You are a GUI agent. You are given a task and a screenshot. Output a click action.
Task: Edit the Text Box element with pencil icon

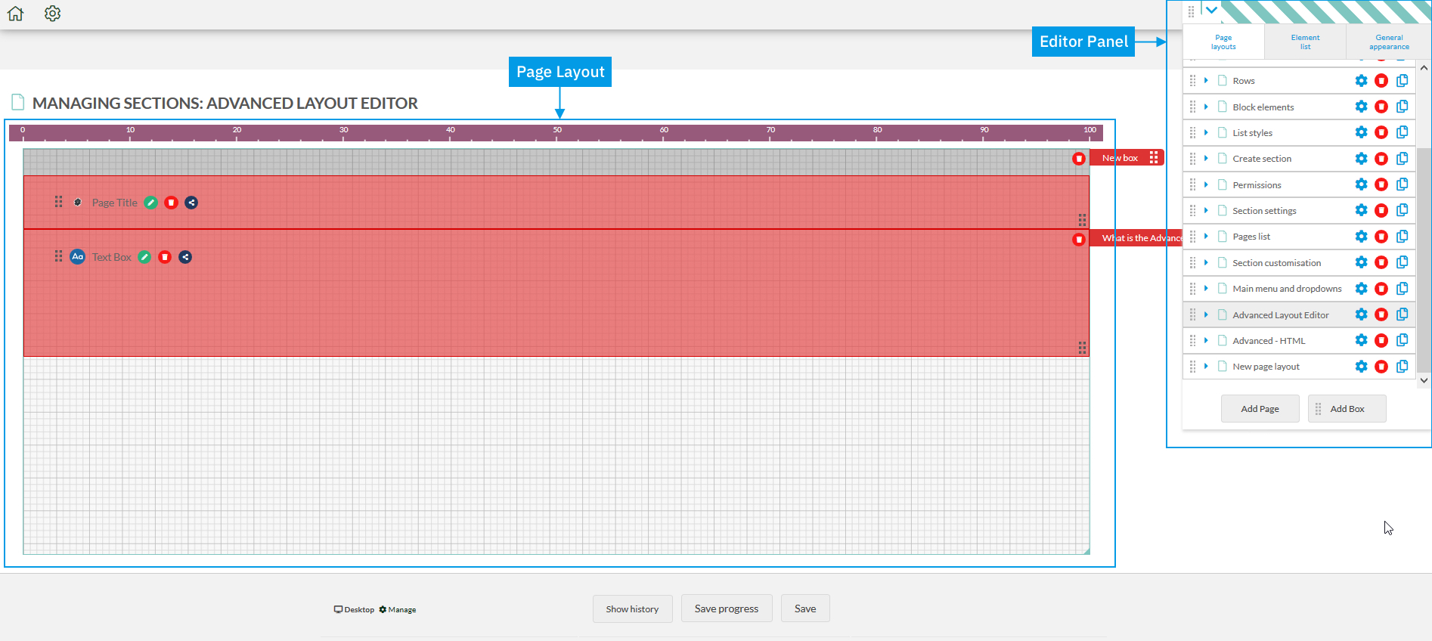(x=144, y=257)
